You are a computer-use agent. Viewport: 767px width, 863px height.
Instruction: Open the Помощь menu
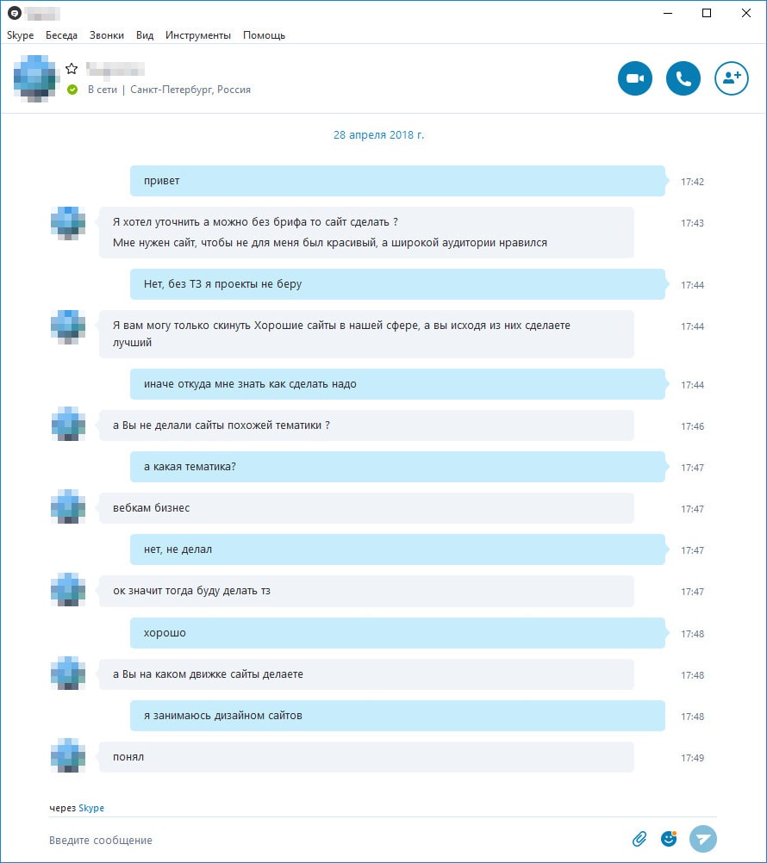coord(265,35)
